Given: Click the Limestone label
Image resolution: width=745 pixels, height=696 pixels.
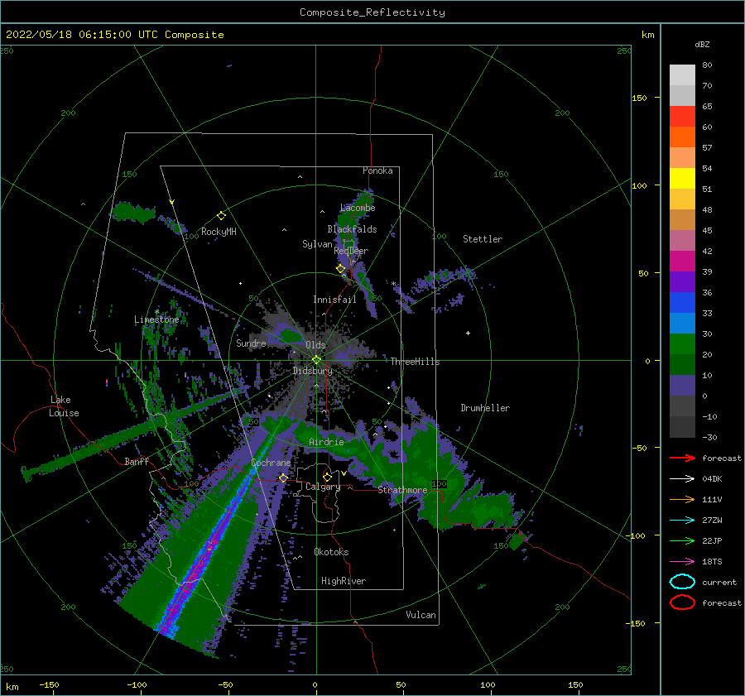Looking at the screenshot, I should pos(156,319).
